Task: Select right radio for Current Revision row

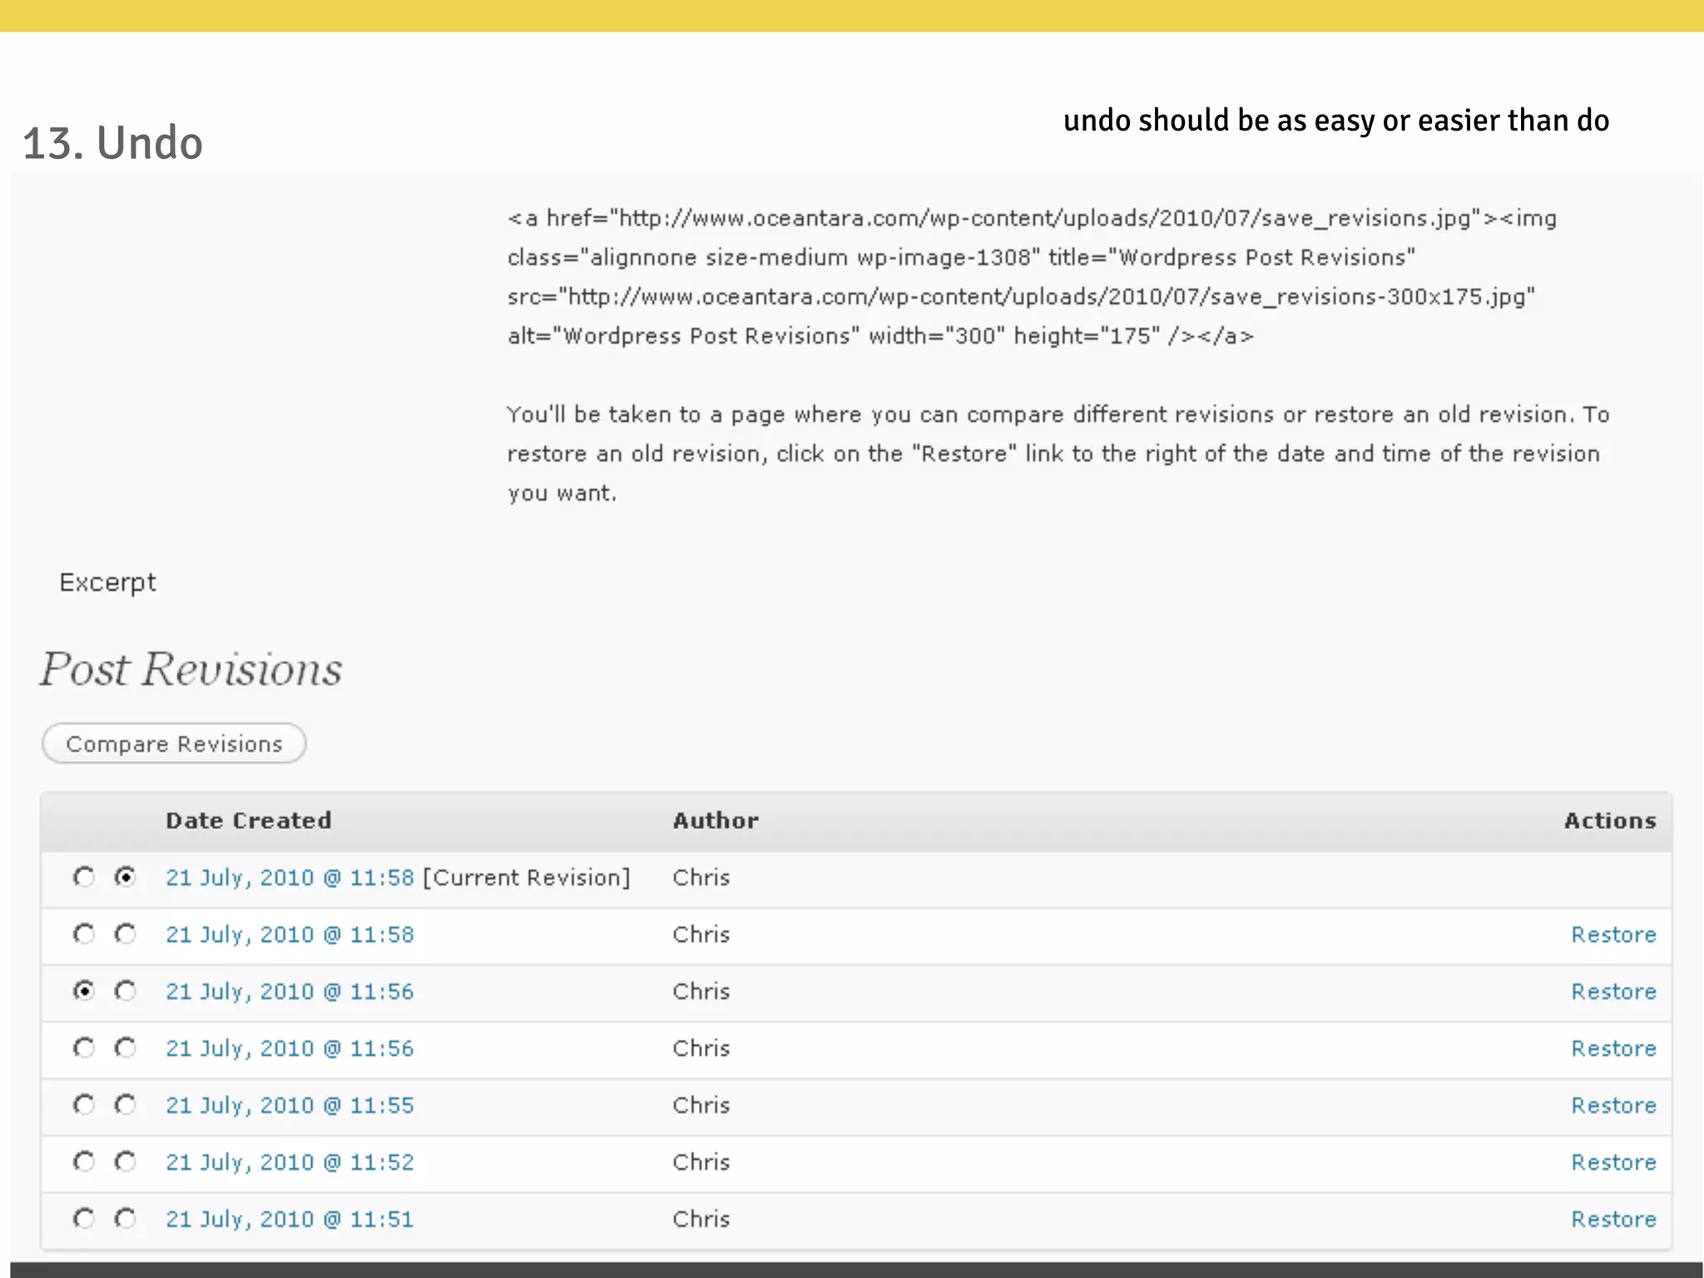Action: 126,877
